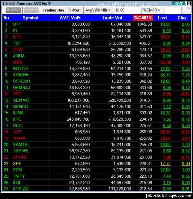Select the Trading Day toolbar label

[53, 10]
